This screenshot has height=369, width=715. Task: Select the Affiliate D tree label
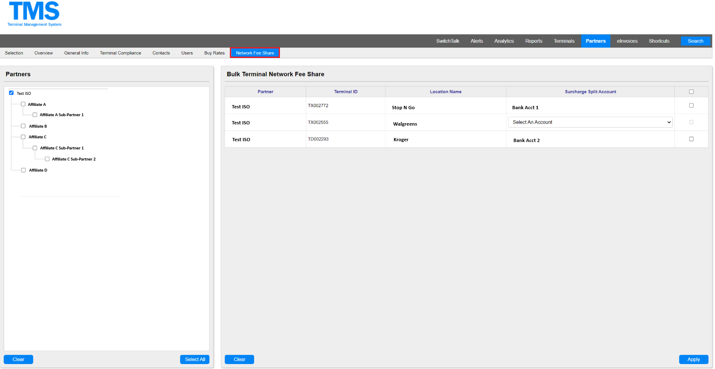[38, 170]
